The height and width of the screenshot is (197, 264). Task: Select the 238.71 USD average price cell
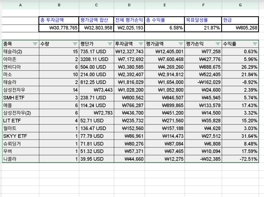click(x=97, y=98)
